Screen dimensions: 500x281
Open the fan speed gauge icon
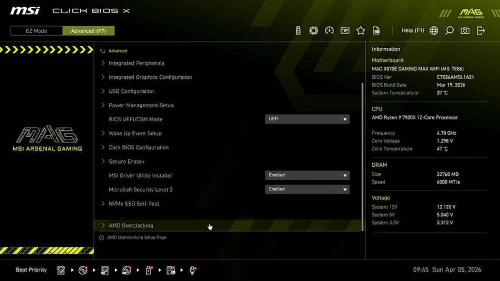pos(329,30)
